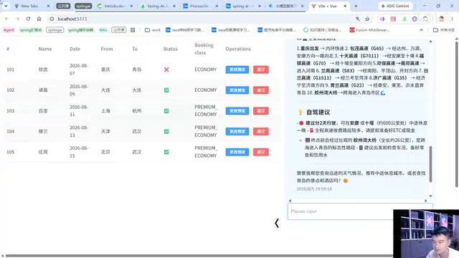Viewport: 459px width, 258px height.
Task: Expand the 所有书签 folder
Action: click(444, 30)
